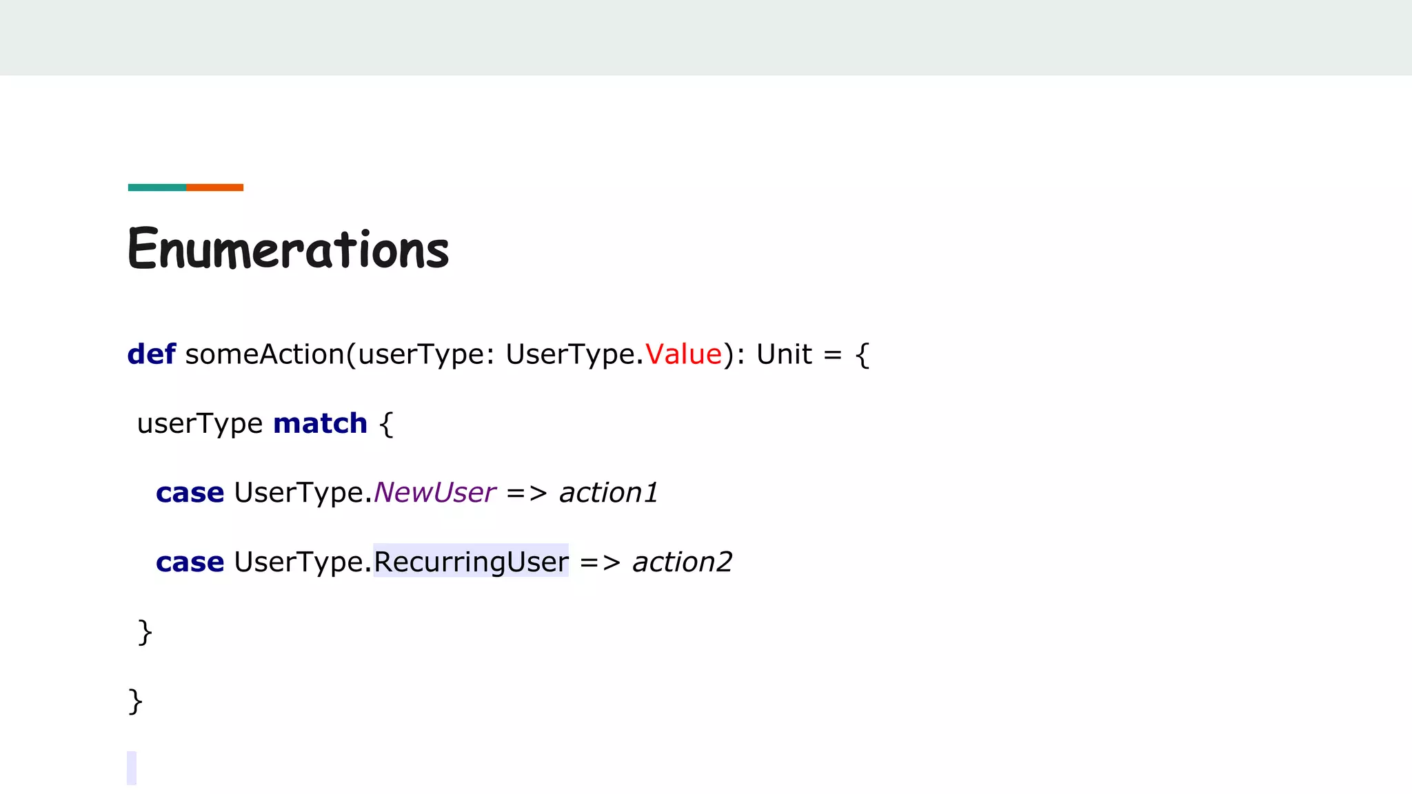Click the highlighted 'RecurringUser' text
The height and width of the screenshot is (794, 1412).
(x=471, y=562)
